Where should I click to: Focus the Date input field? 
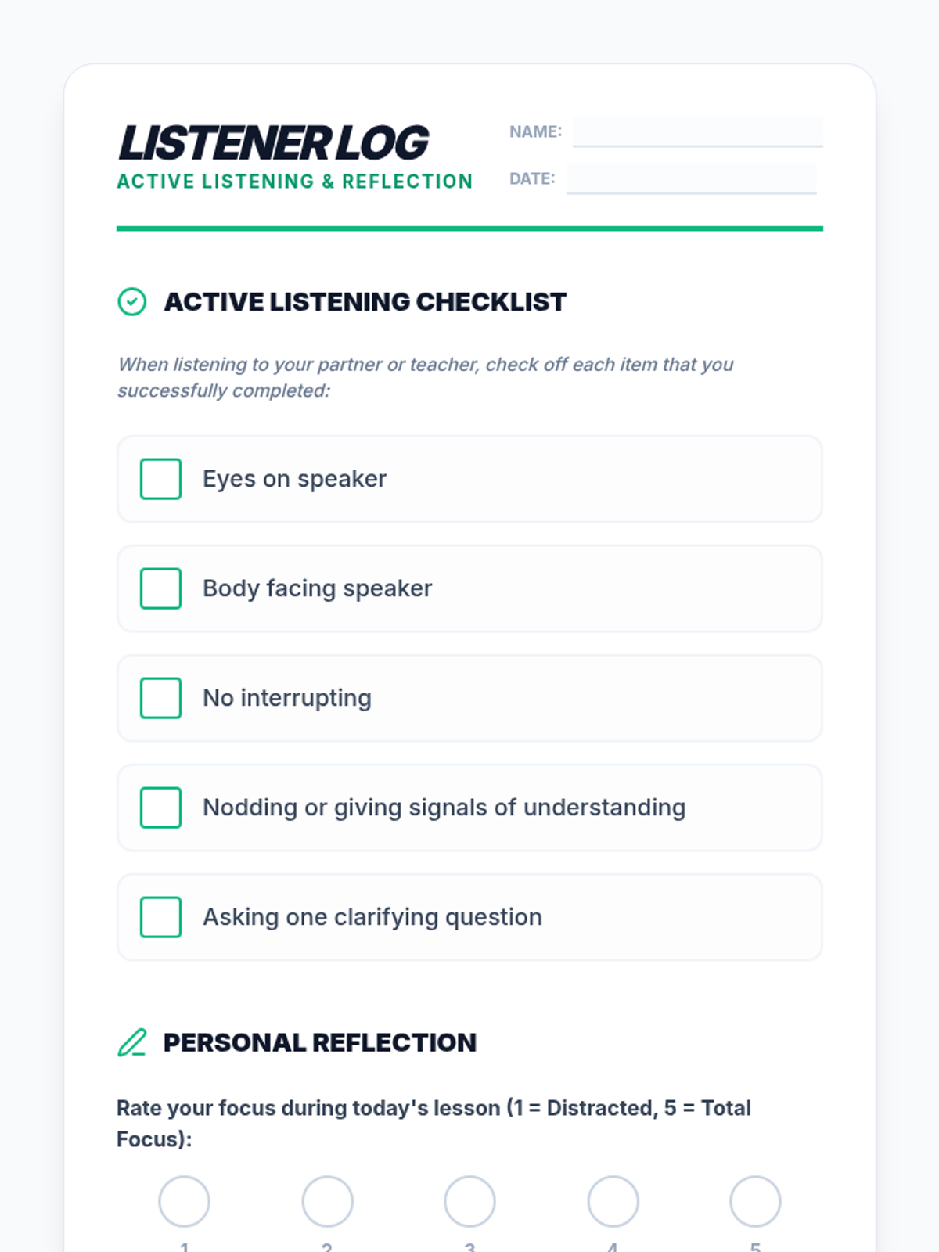point(692,178)
